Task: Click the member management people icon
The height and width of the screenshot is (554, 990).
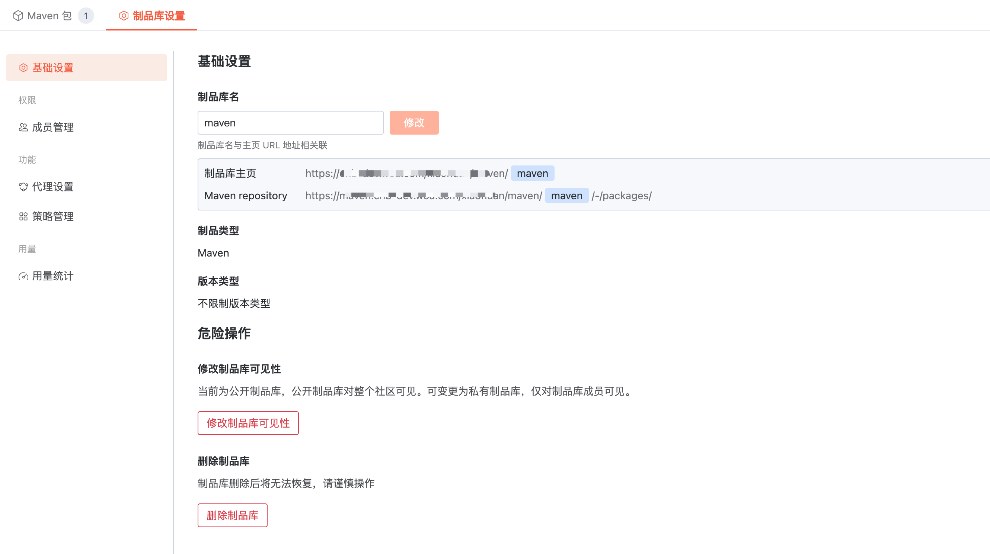Action: (23, 127)
